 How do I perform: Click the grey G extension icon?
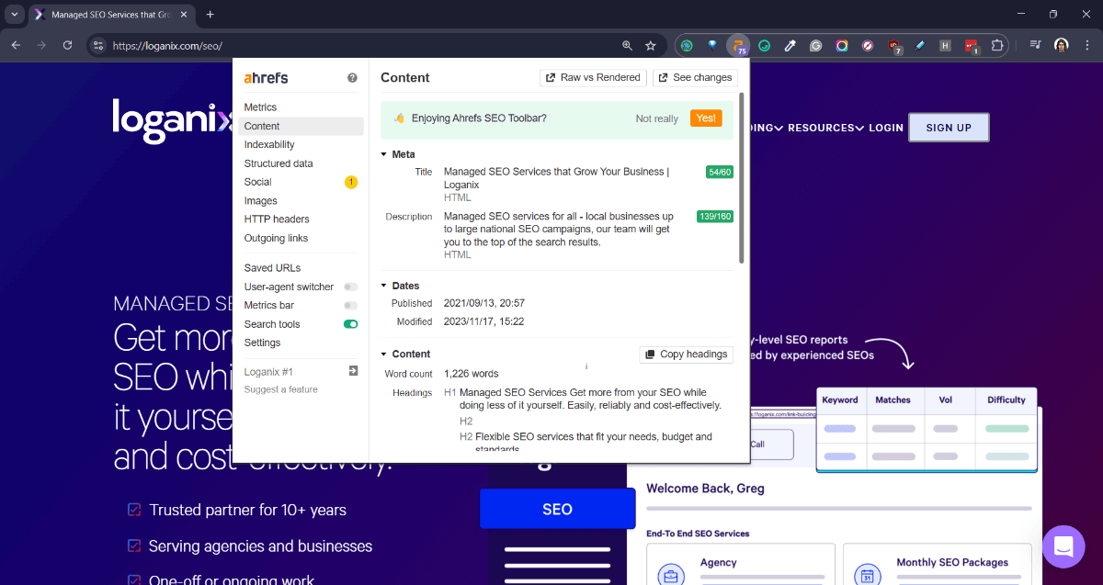[x=815, y=45]
